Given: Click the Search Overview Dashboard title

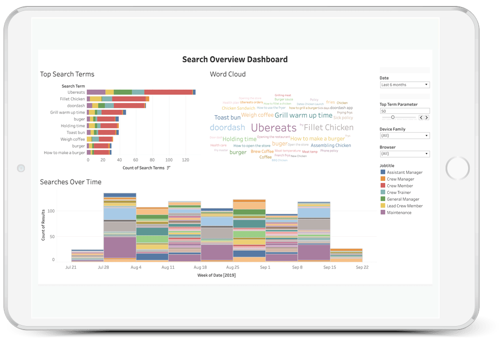Looking at the screenshot, I should pyautogui.click(x=235, y=59).
